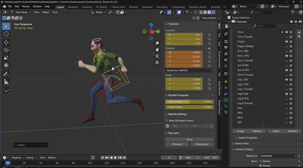
Task: Click the Rotation W value field
Action: 184,53
